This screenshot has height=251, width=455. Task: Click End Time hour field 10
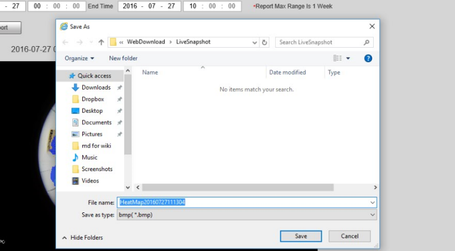pyautogui.click(x=193, y=6)
